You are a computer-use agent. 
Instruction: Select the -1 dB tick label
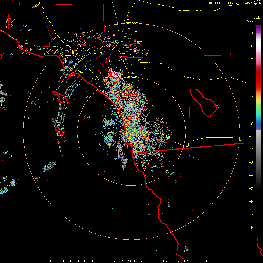click(x=251, y=137)
